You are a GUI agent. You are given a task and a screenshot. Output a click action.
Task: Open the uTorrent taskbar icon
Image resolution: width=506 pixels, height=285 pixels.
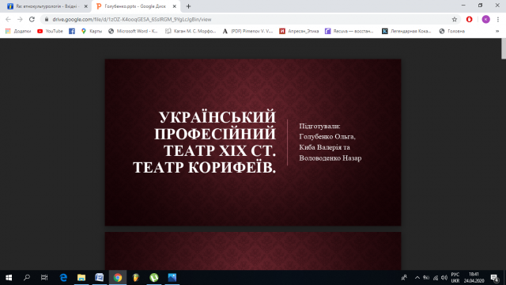point(154,278)
